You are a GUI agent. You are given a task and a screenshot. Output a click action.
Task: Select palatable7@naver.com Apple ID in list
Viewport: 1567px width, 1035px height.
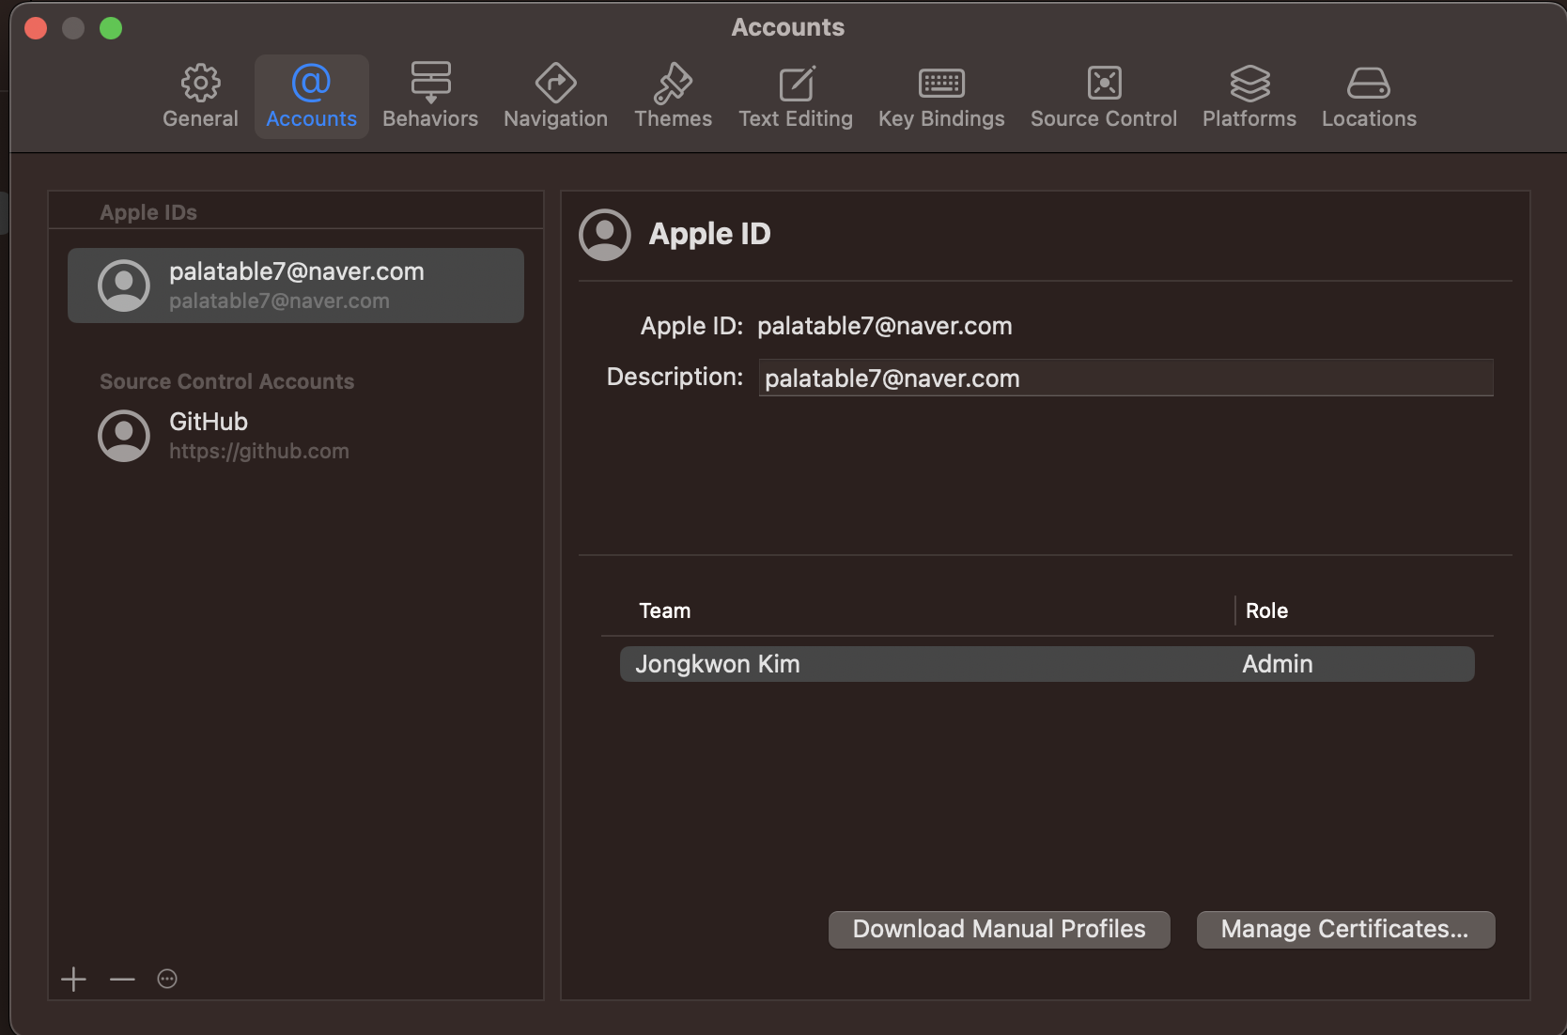[x=296, y=286]
